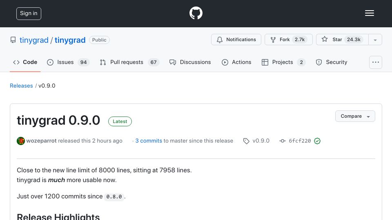The width and height of the screenshot is (392, 220).
Task: View the 3 commits since release link
Action: 149,141
